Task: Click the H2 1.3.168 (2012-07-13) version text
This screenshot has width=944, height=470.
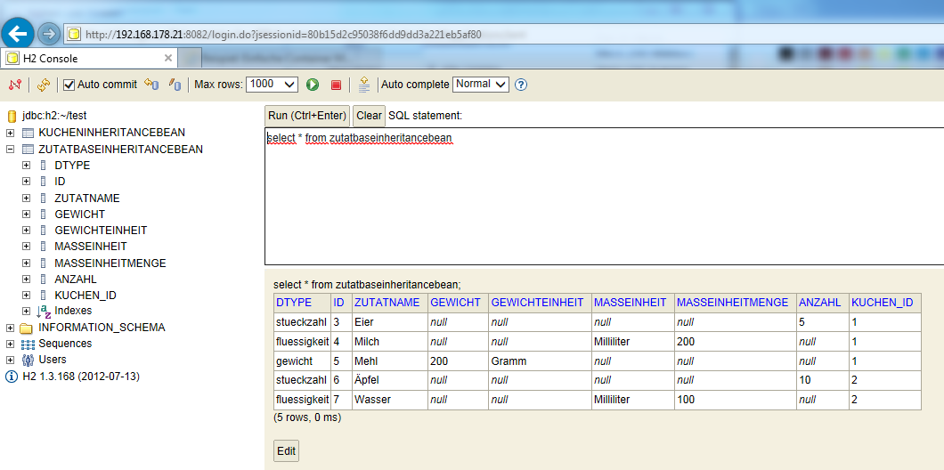Action: (x=81, y=377)
